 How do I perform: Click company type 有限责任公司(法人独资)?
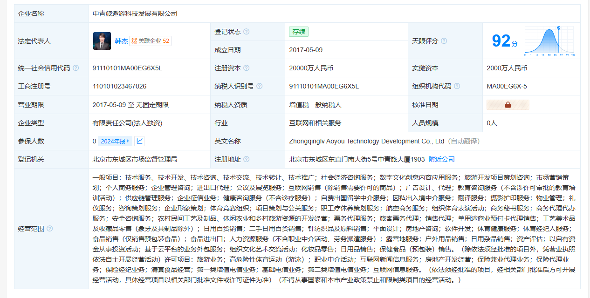pos(128,123)
